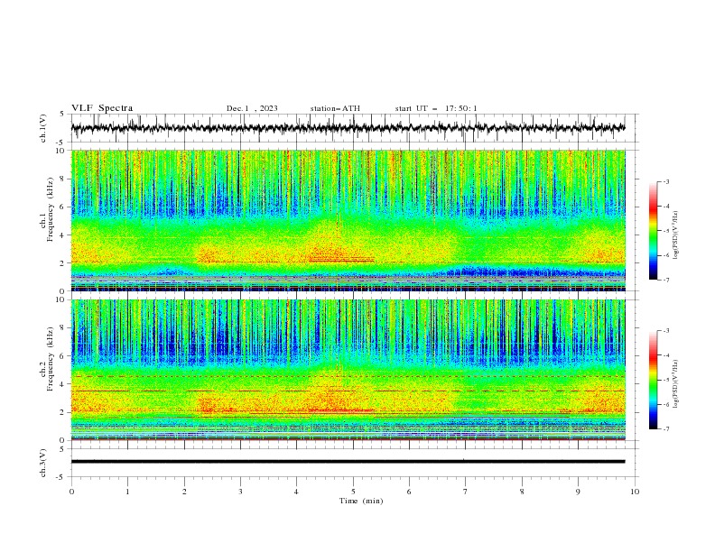This screenshot has height=552, width=715.
Task: Click tick label '1' on the Time axis
Action: 127,492
